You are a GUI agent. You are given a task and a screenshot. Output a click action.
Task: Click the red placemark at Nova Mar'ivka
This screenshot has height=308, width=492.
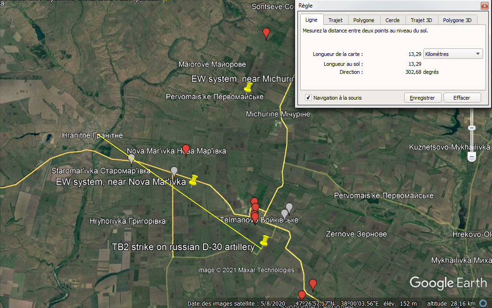pyautogui.click(x=186, y=149)
